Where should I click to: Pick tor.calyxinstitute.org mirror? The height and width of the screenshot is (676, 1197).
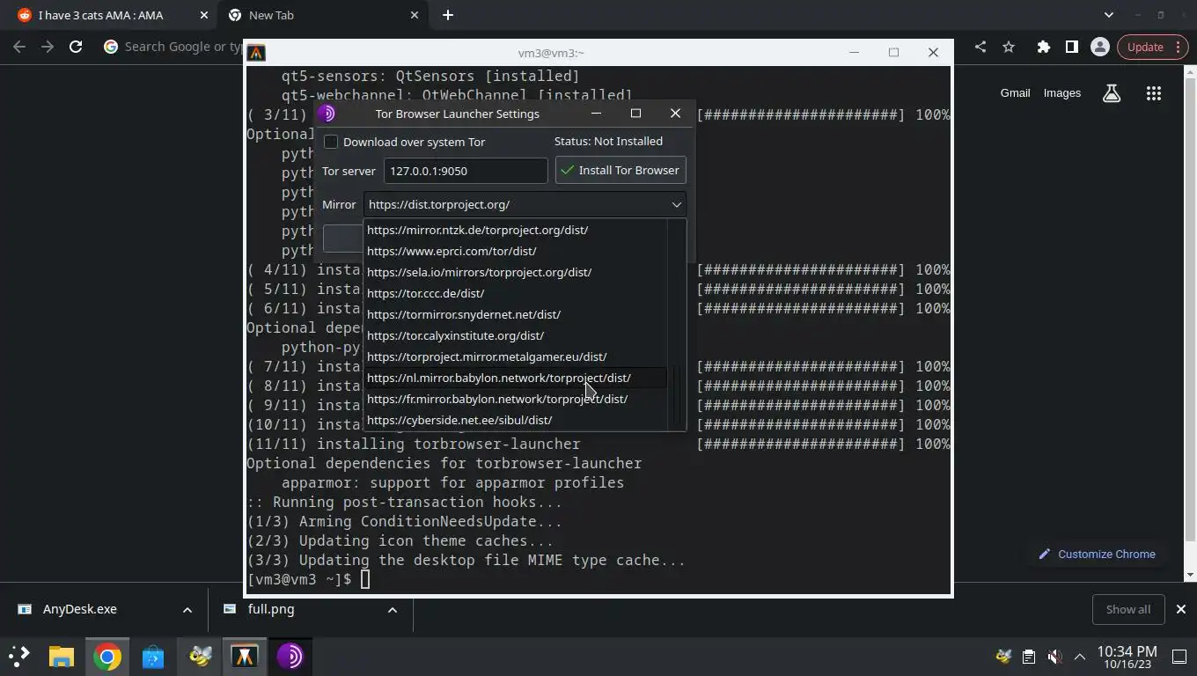(x=515, y=335)
